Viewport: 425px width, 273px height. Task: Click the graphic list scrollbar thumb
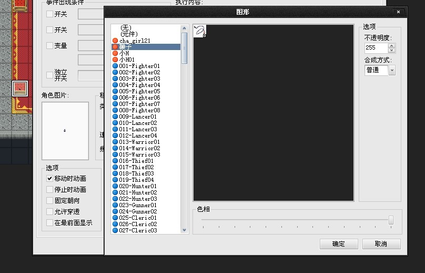(184, 48)
